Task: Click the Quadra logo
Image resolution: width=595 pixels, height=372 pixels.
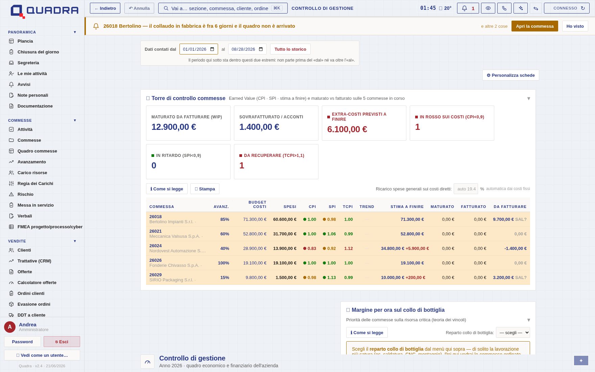Action: click(x=45, y=11)
